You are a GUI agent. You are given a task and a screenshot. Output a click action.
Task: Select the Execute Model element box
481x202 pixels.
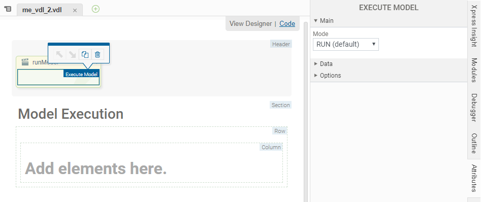(x=58, y=77)
